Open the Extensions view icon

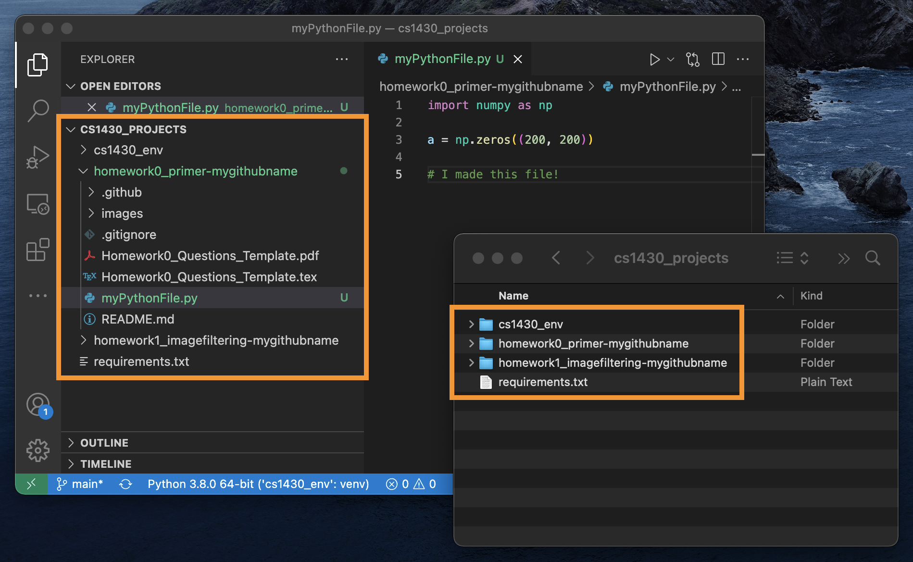tap(38, 250)
